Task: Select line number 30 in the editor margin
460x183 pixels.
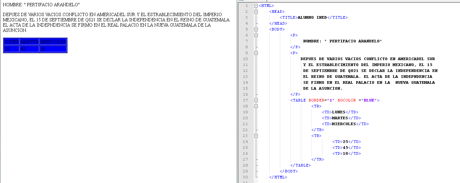Action: 245,177
